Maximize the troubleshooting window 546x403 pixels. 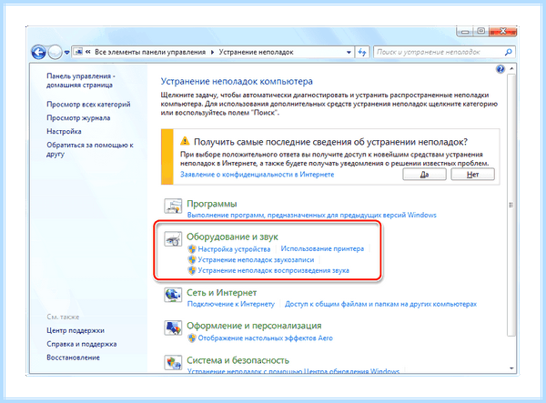[481, 32]
